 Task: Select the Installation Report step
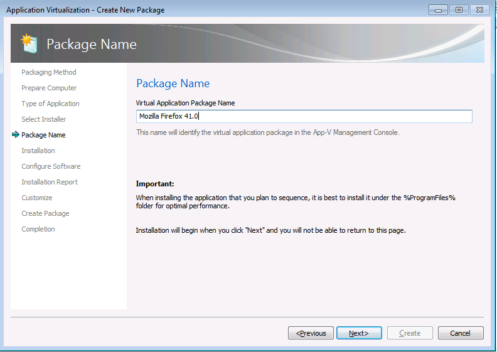[50, 182]
